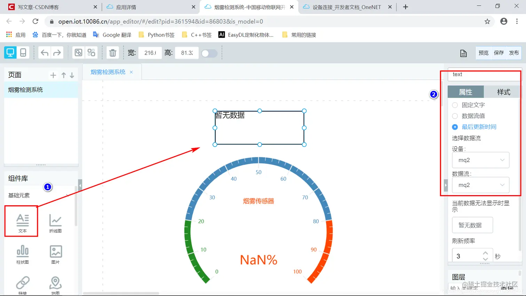This screenshot has height=296, width=526.
Task: Select the 暂无数据 text box on canvas
Action: (x=260, y=128)
